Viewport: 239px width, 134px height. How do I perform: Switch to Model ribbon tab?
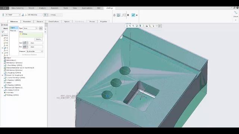31,8
